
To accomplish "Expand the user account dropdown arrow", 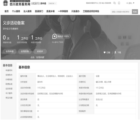I will pyautogui.click(x=134, y=3).
